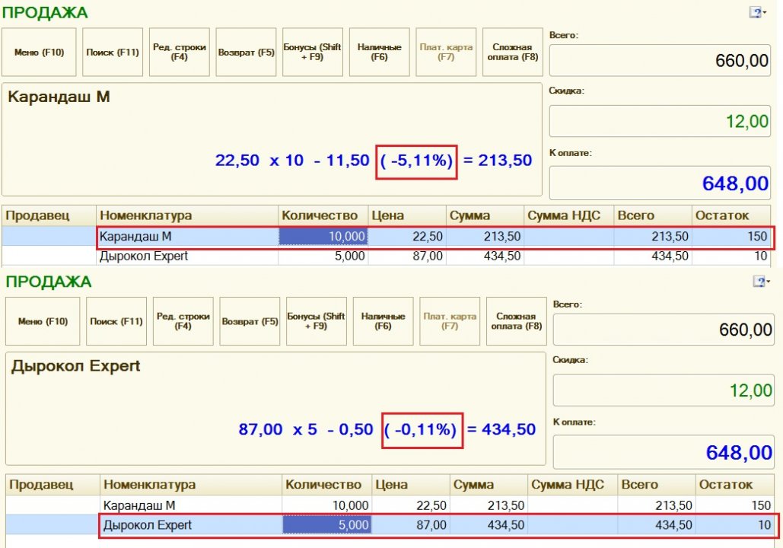Viewport: 783px width, 548px height.
Task: Click Поиск (F11) in the lower sale window
Action: 116,321
